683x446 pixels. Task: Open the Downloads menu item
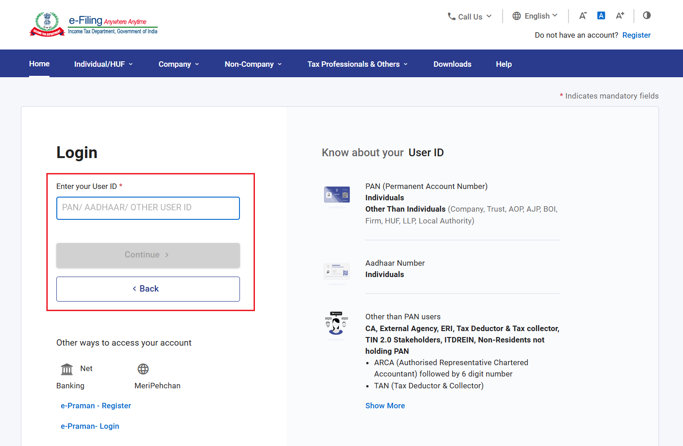point(452,64)
